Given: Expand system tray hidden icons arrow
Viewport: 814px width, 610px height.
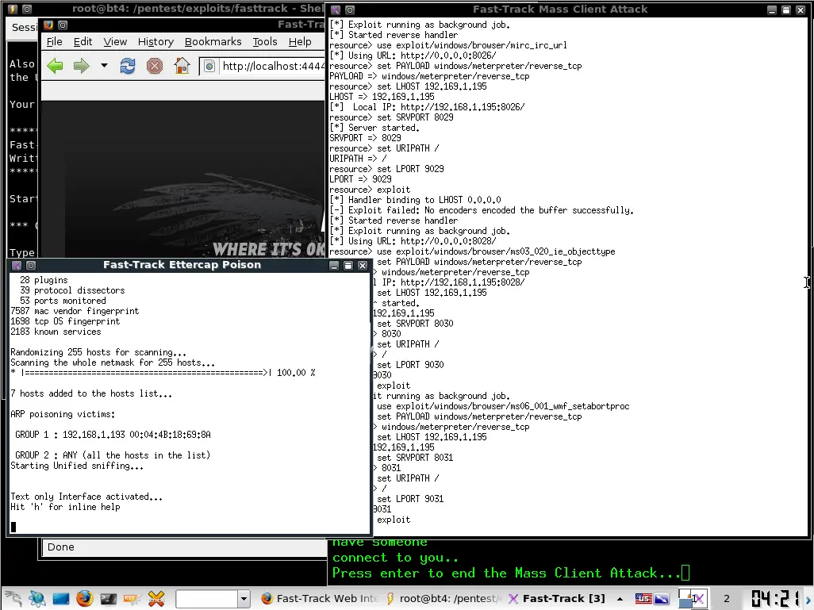Looking at the screenshot, I should pyautogui.click(x=620, y=599).
